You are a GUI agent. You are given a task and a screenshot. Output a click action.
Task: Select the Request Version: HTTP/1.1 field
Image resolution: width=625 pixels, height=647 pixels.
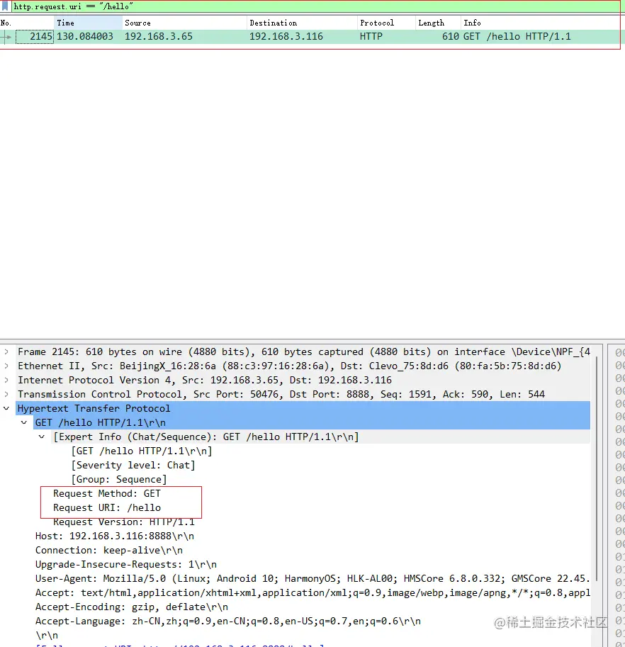[124, 522]
